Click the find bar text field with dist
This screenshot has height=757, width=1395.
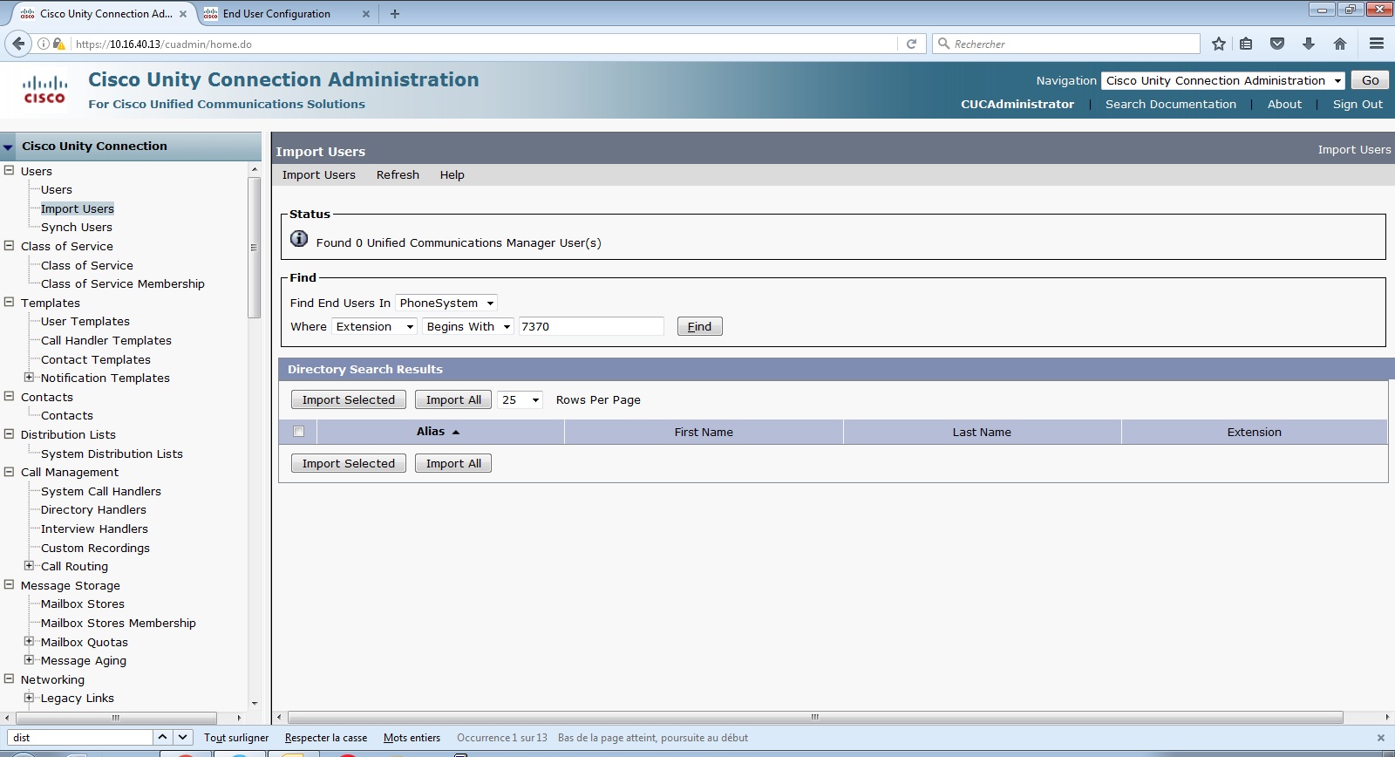[80, 737]
